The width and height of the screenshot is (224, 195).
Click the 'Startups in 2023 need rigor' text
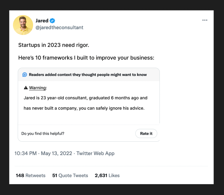pyautogui.click(x=53, y=45)
